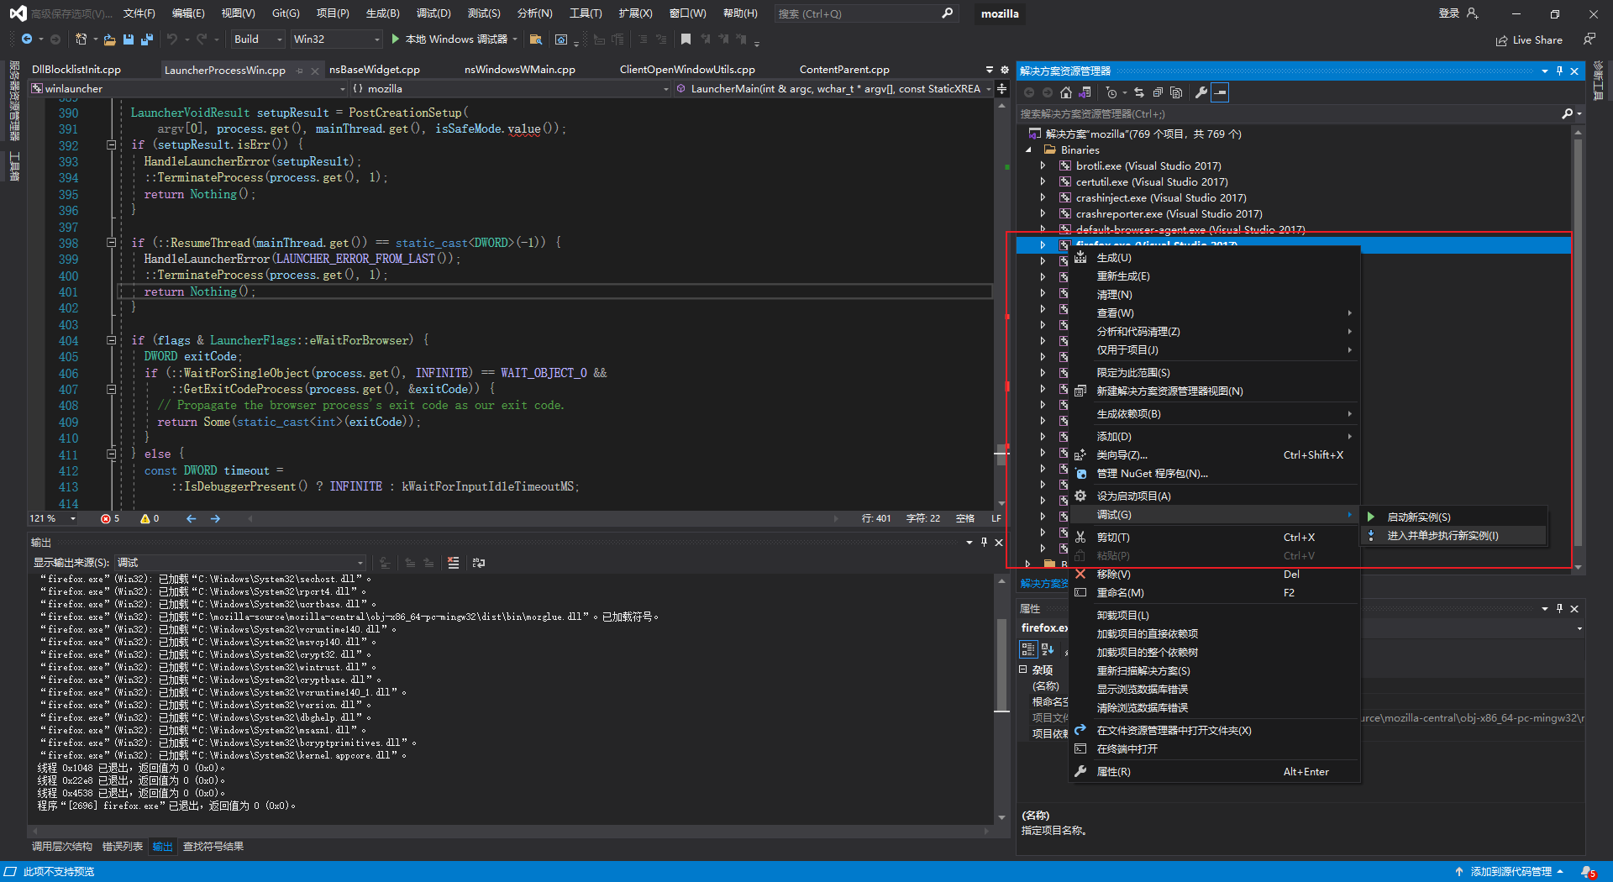Click the navigate backward arrow in toolbar
Image resolution: width=1613 pixels, height=882 pixels.
[27, 39]
